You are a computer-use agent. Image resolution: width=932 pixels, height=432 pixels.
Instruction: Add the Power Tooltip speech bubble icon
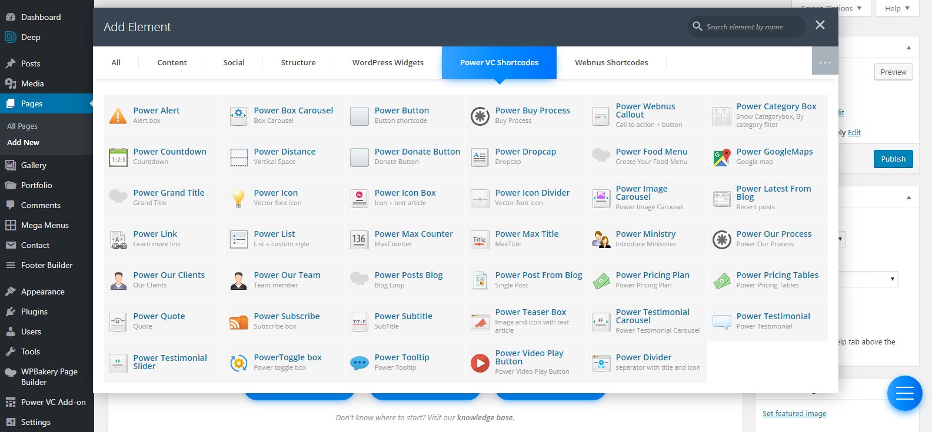(360, 363)
